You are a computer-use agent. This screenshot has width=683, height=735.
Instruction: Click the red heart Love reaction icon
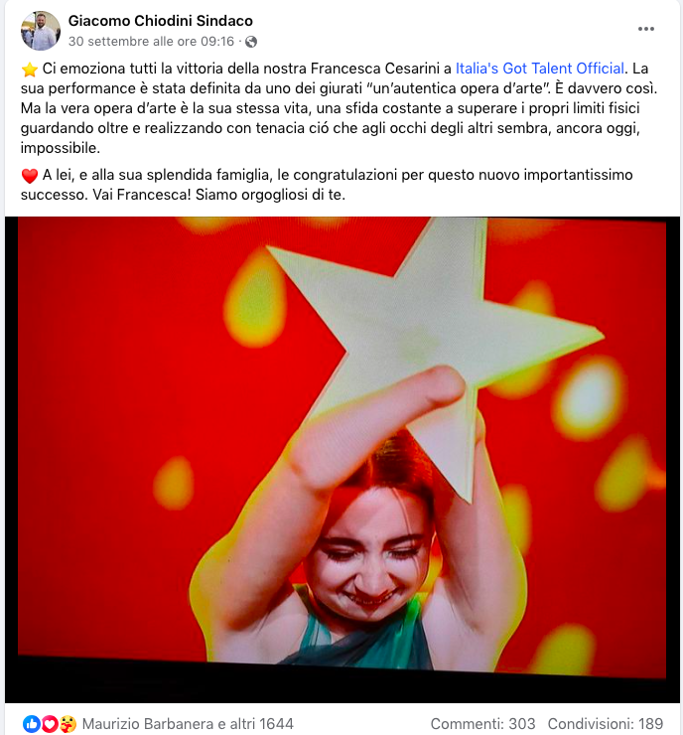(50, 724)
